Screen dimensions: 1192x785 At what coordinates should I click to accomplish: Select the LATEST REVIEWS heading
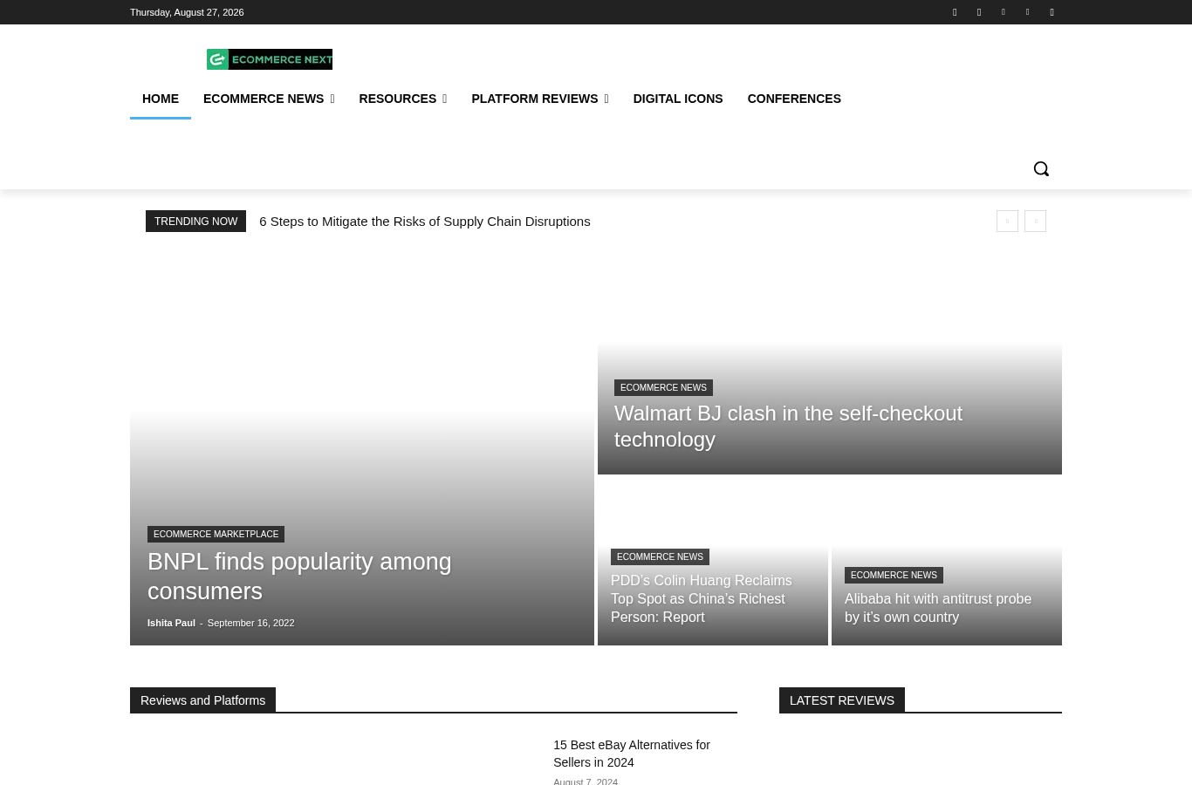pos(842,700)
